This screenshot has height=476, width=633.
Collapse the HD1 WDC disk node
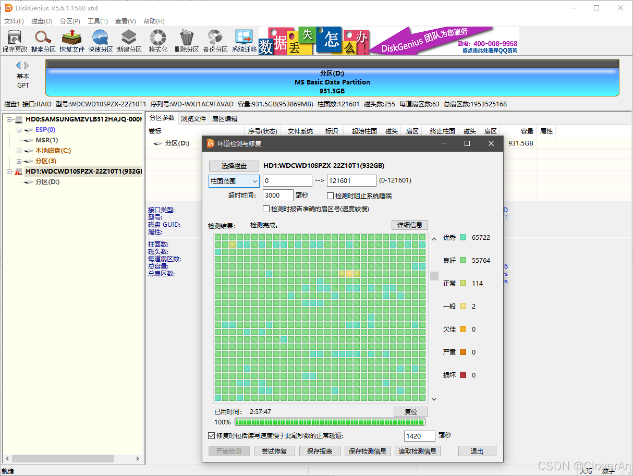tap(9, 172)
